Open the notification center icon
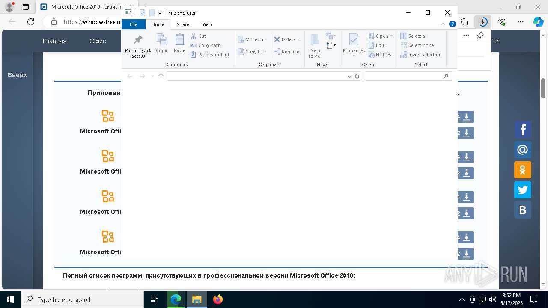Image resolution: width=548 pixels, height=308 pixels. [534, 299]
